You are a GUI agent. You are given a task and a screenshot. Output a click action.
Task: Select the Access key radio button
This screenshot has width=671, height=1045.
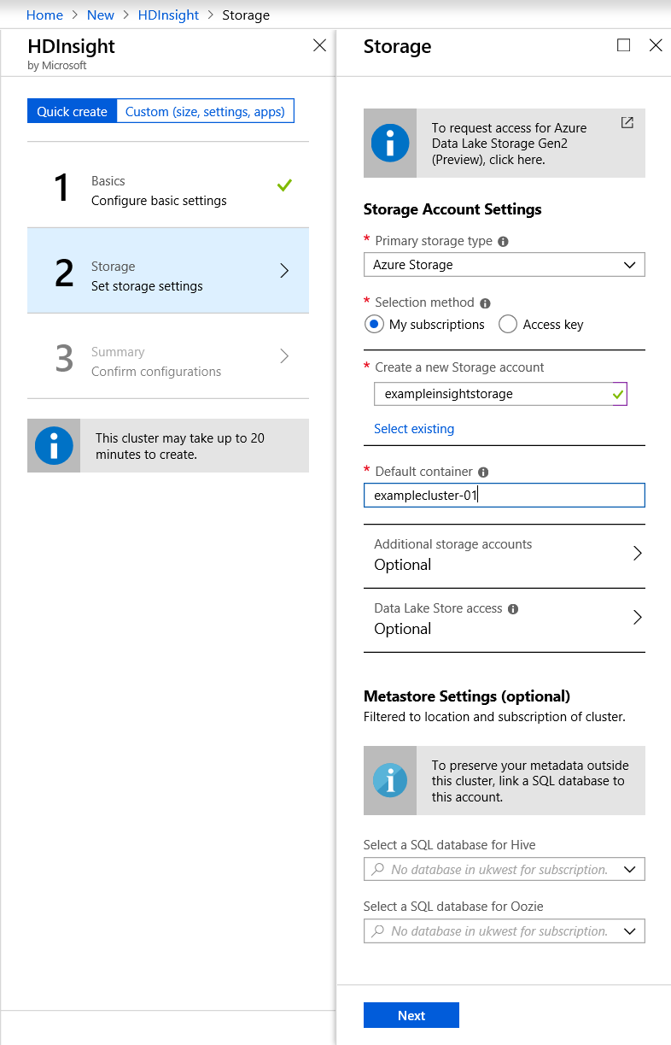pos(508,325)
